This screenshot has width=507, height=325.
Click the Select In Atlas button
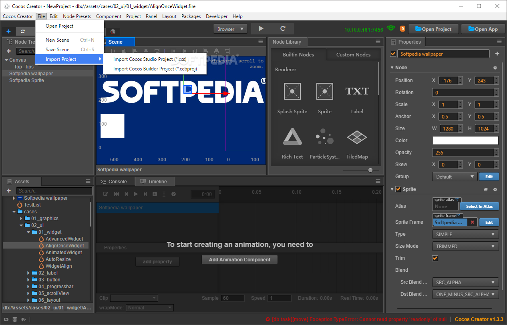[x=479, y=206]
